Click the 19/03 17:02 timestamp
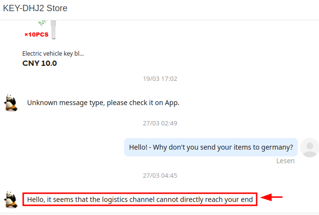Screen dimensions: 319x215 [160, 78]
